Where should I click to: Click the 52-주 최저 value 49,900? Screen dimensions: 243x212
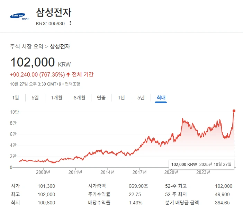click(222, 194)
